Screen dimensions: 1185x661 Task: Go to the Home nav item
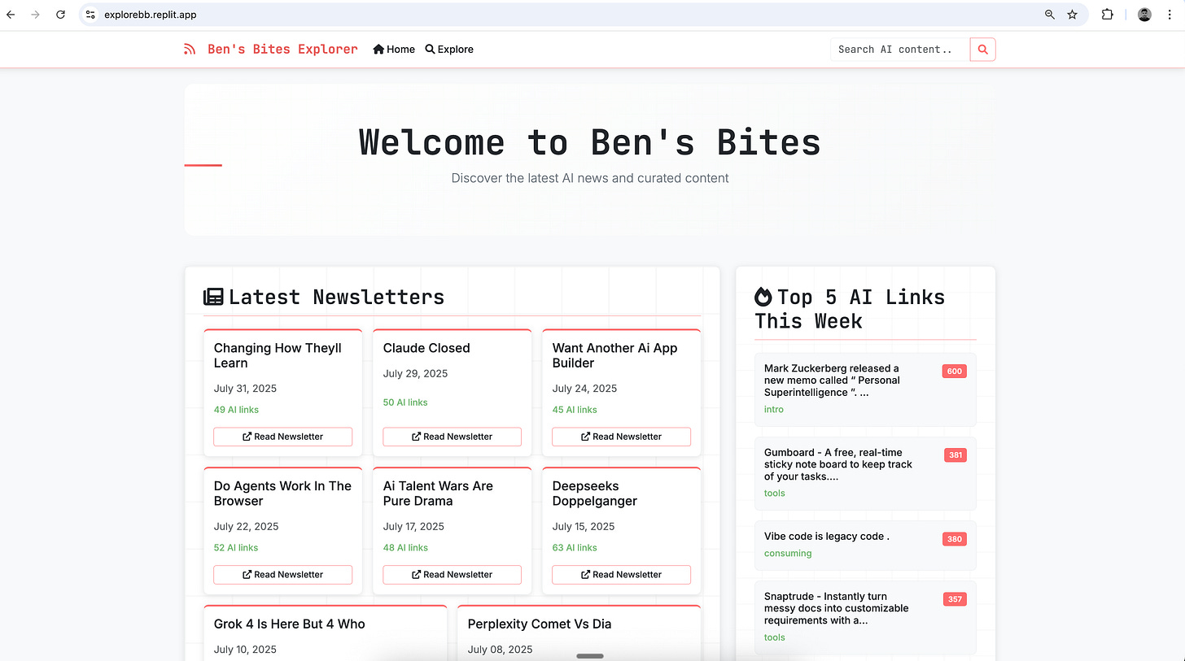[394, 50]
